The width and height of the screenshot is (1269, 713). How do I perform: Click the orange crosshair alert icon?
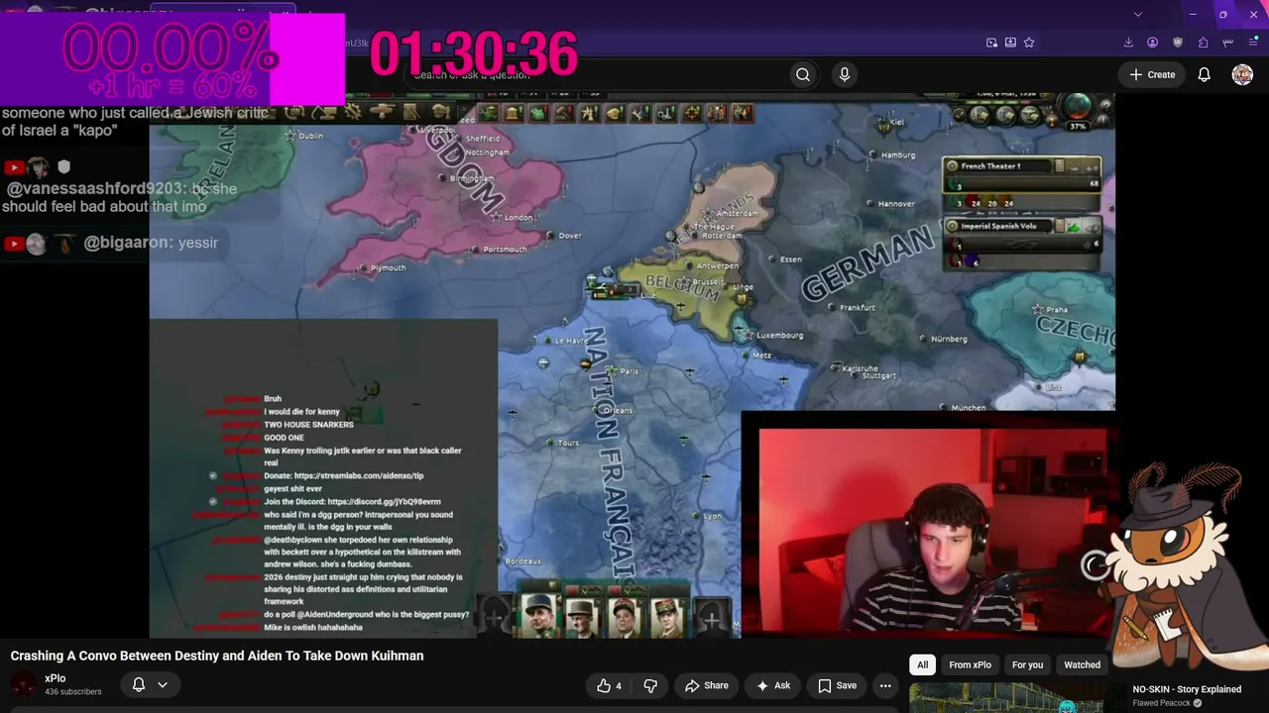(x=692, y=113)
